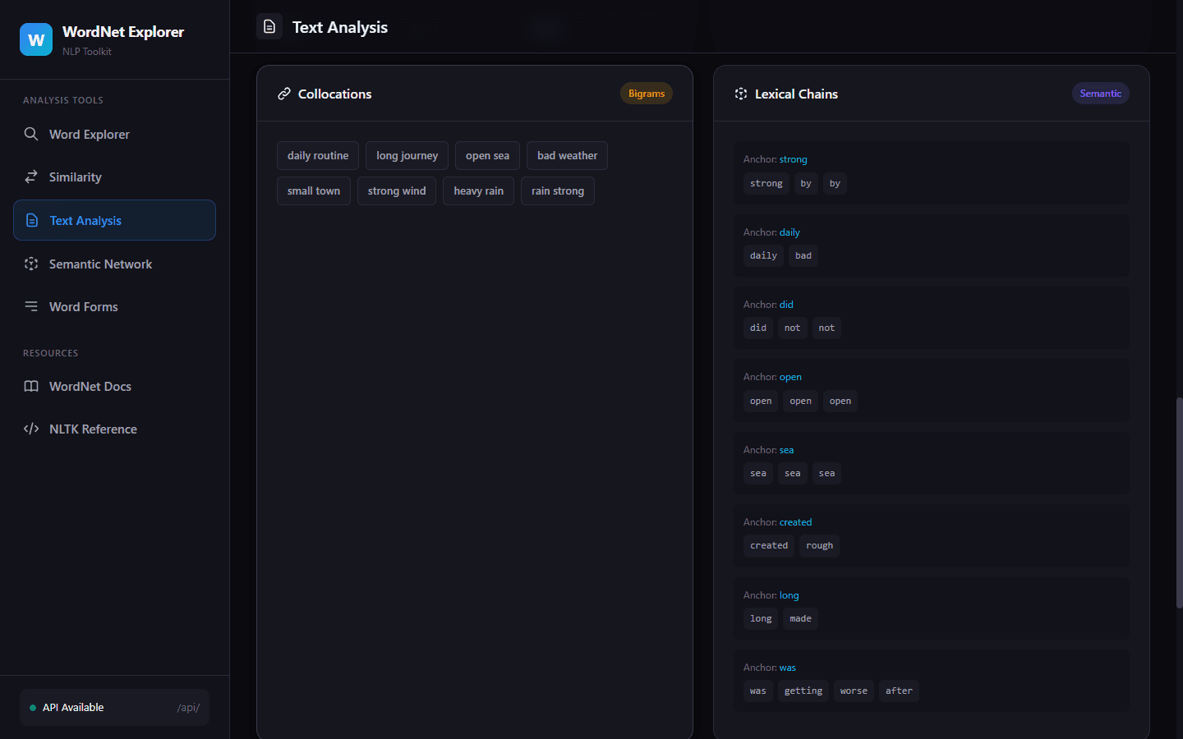Click the Text Analysis page header icon

point(269,26)
